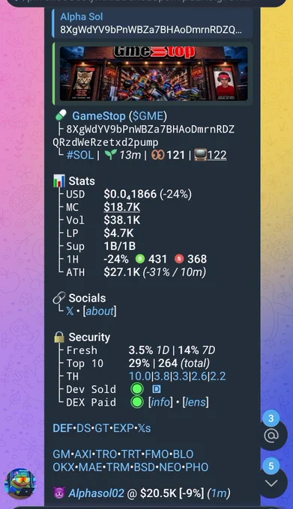Open the DEF link
Screen dimensions: 293x509
click(63, 428)
